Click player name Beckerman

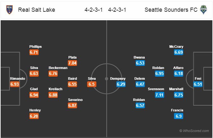[x=58, y=68]
